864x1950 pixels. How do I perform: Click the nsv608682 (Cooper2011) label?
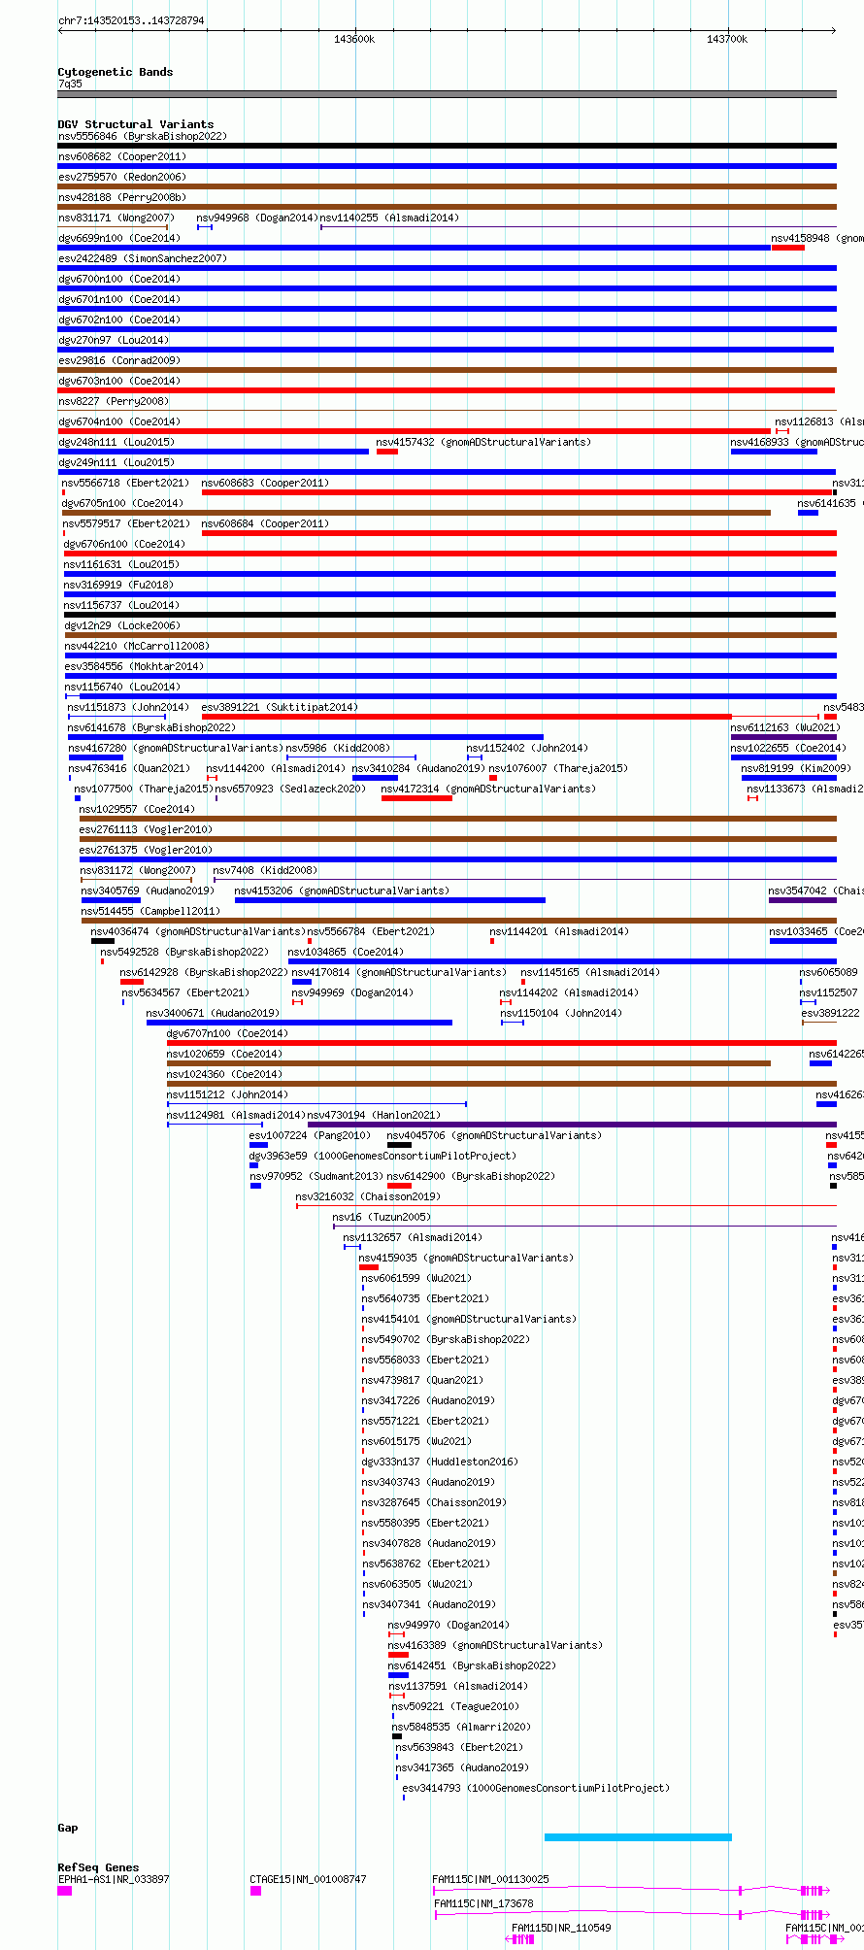click(x=122, y=156)
